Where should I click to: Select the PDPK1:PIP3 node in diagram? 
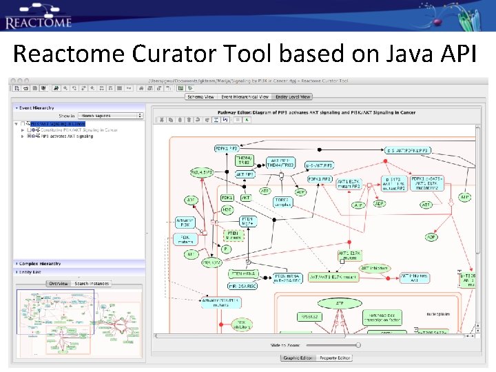click(x=227, y=148)
